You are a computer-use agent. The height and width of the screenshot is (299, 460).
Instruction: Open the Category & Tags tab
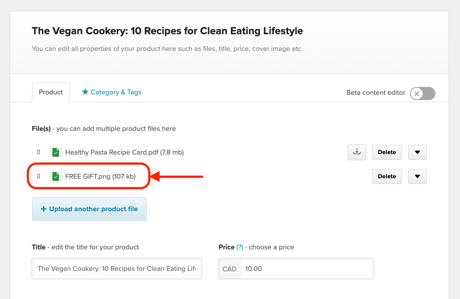click(x=115, y=92)
